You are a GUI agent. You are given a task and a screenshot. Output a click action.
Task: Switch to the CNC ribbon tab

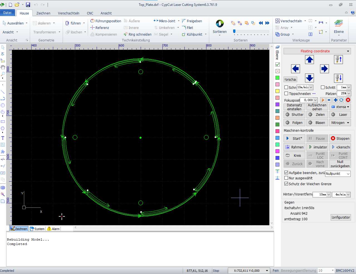90,13
